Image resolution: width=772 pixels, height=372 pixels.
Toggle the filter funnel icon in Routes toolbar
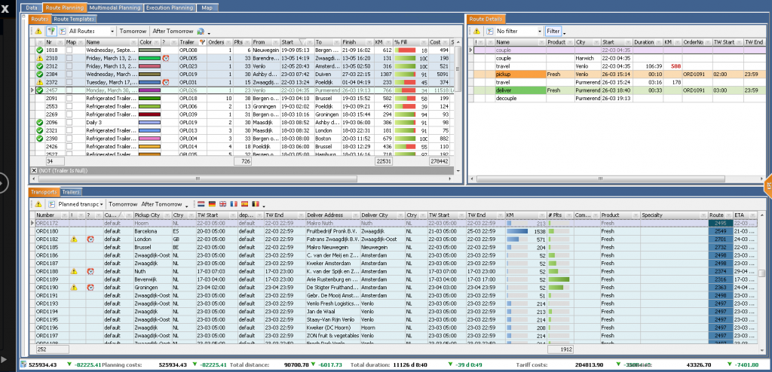pos(52,32)
